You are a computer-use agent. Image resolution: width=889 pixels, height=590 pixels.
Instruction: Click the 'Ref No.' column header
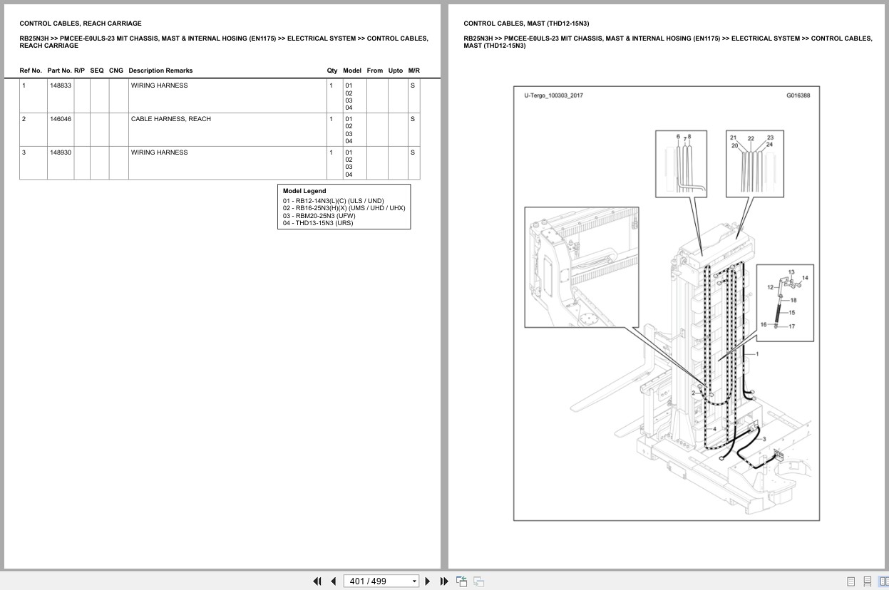tap(31, 71)
